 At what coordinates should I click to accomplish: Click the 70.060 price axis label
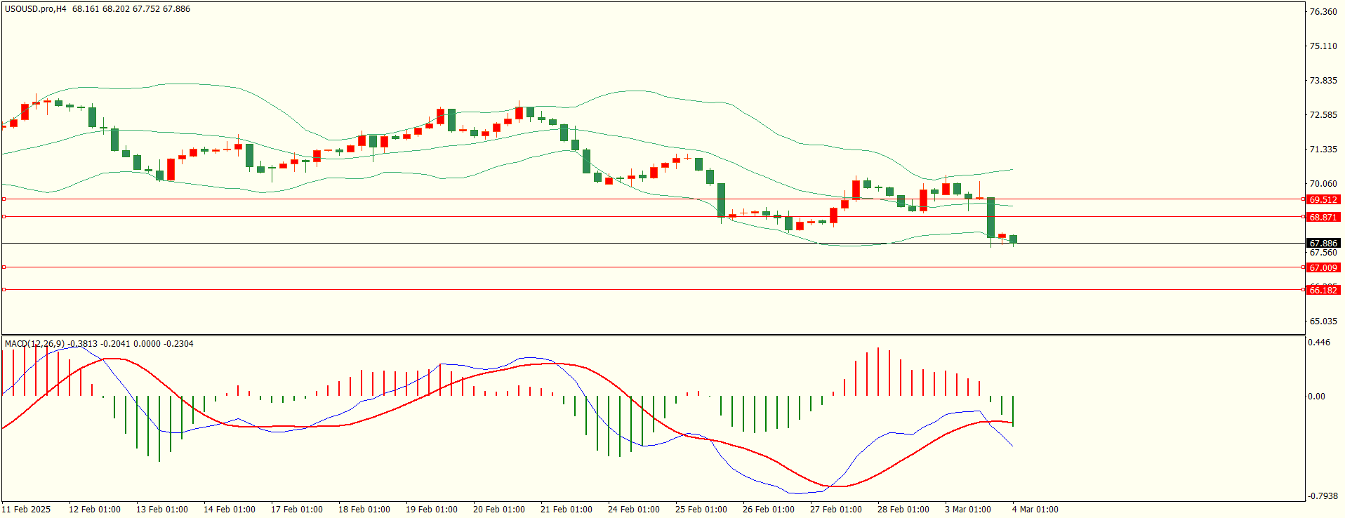pyautogui.click(x=1323, y=184)
